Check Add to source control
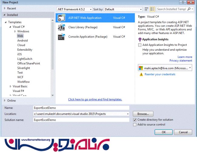The height and width of the screenshot is (152, 197). click(135, 125)
